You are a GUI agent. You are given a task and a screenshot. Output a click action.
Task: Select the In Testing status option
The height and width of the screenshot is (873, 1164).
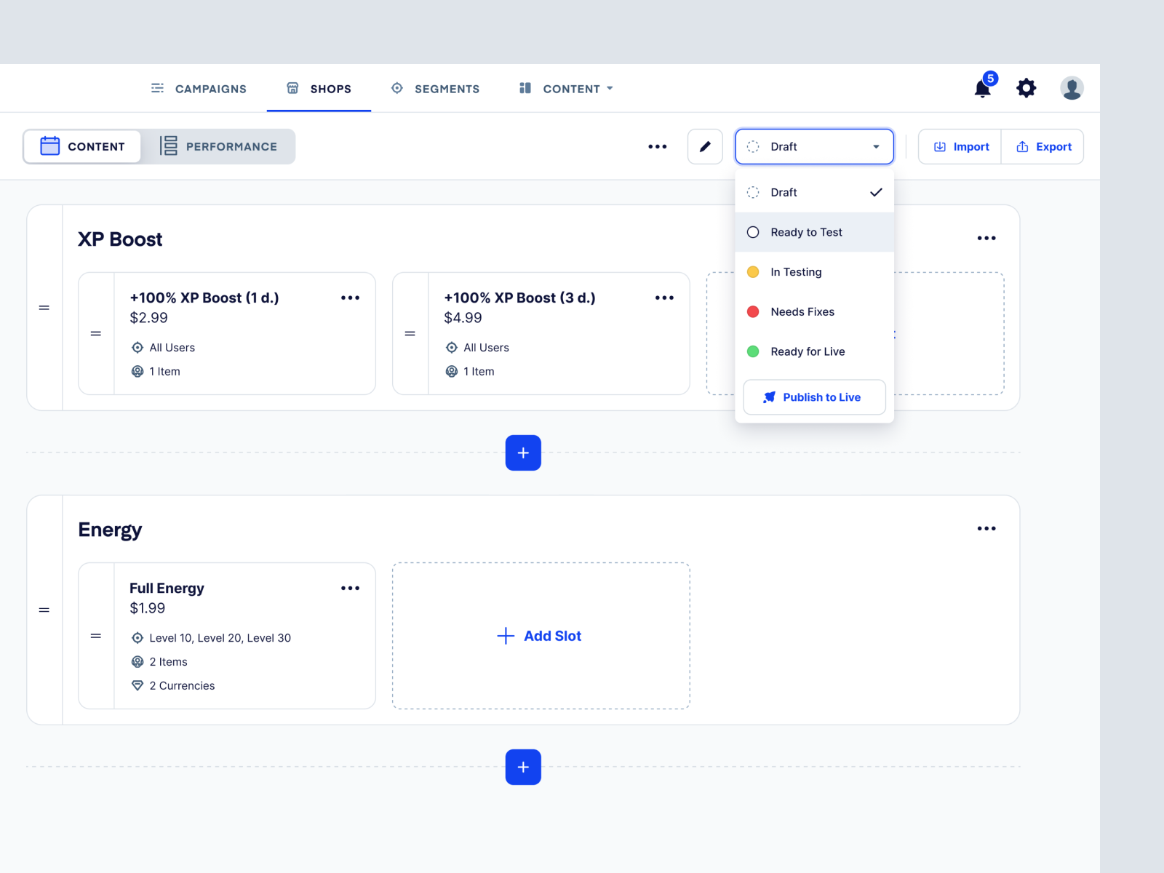coord(796,271)
